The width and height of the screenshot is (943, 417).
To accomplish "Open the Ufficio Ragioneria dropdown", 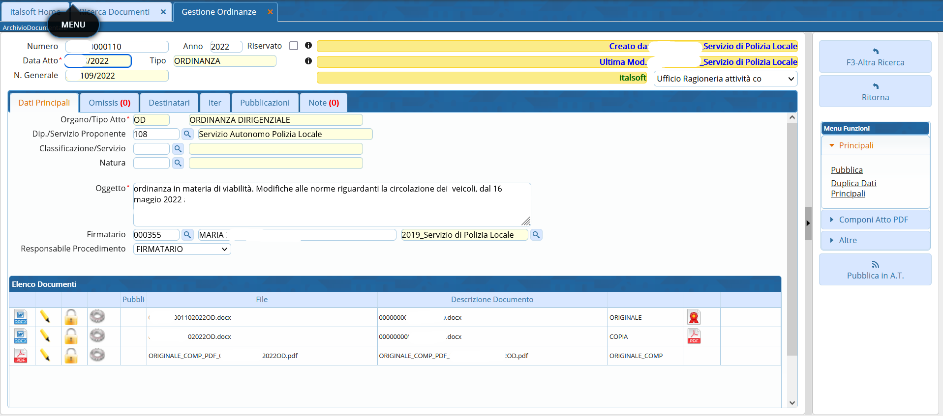I will (x=725, y=79).
